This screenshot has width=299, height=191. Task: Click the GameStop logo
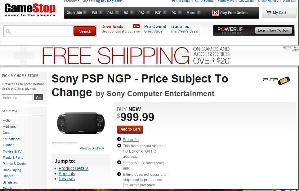point(30,10)
